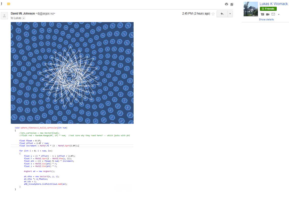Click Lukas K Womack's palm tree photo
The image size is (289, 201).
point(251,9)
